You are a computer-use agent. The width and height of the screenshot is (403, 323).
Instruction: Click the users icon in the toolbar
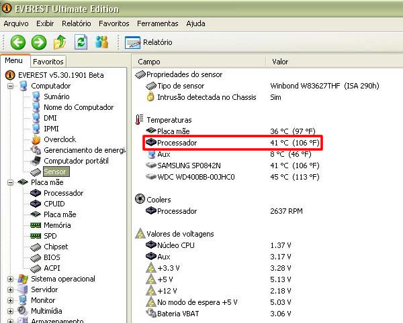[102, 42]
